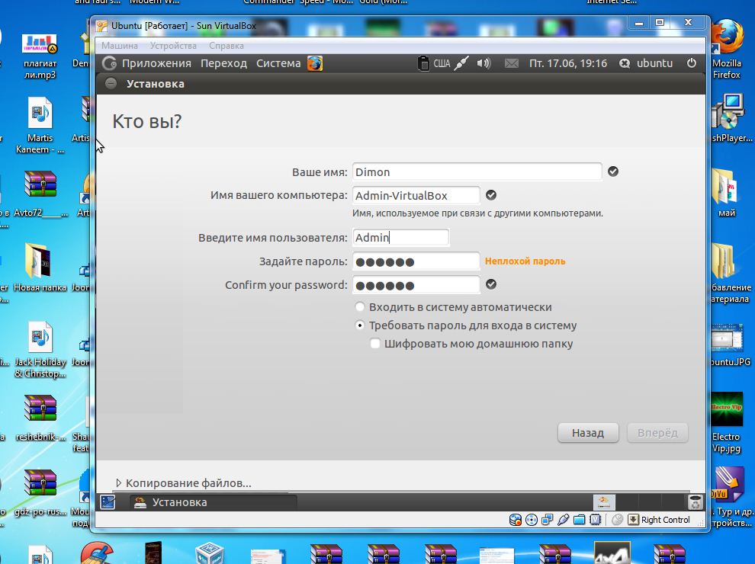755x564 pixels.
Task: Click the ubuntu user session indicator
Action: (646, 63)
